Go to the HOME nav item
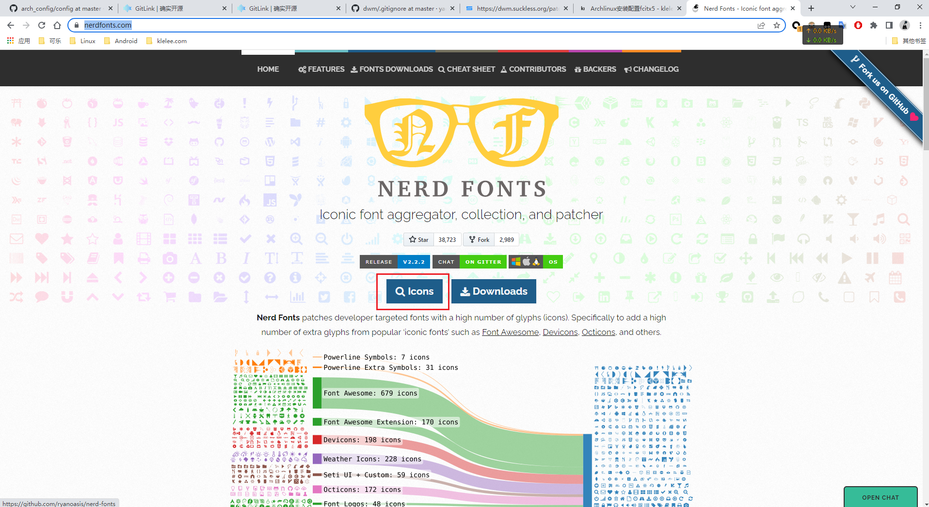 pyautogui.click(x=268, y=69)
